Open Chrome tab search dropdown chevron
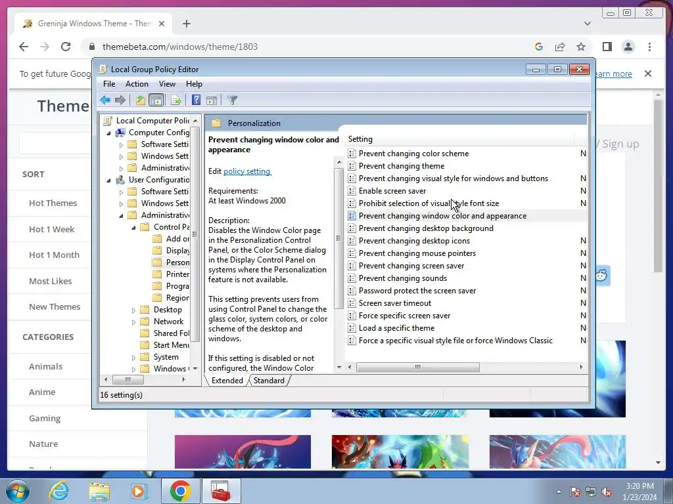673x504 pixels. pos(587,24)
